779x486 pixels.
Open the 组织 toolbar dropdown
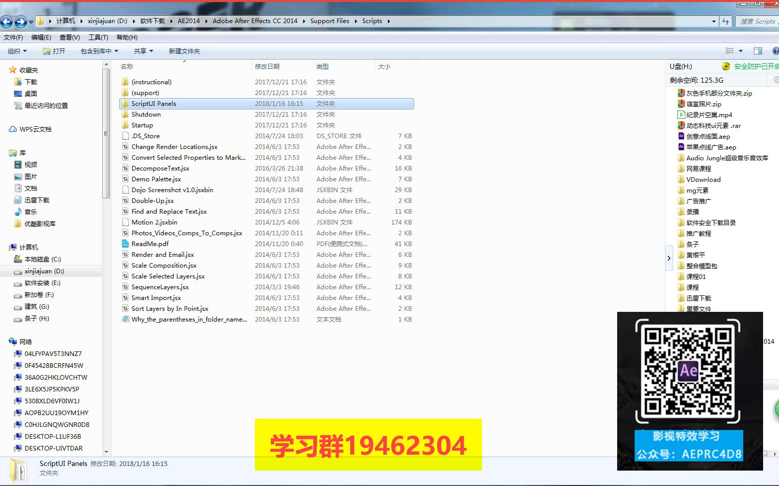(17, 51)
